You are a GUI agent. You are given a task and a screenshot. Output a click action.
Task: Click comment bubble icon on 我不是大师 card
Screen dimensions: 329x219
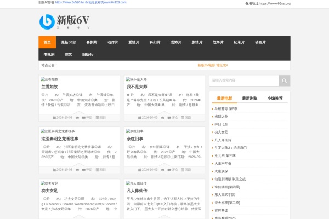[x=169, y=118]
